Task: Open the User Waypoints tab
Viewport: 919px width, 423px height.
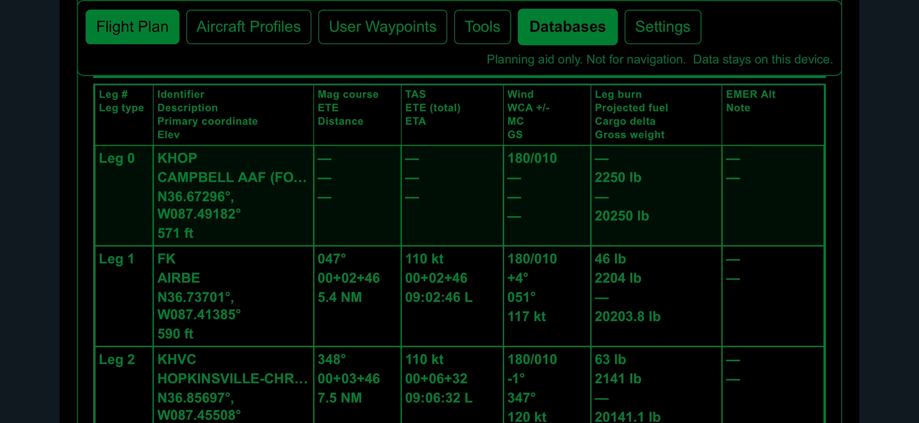Action: pyautogui.click(x=383, y=27)
